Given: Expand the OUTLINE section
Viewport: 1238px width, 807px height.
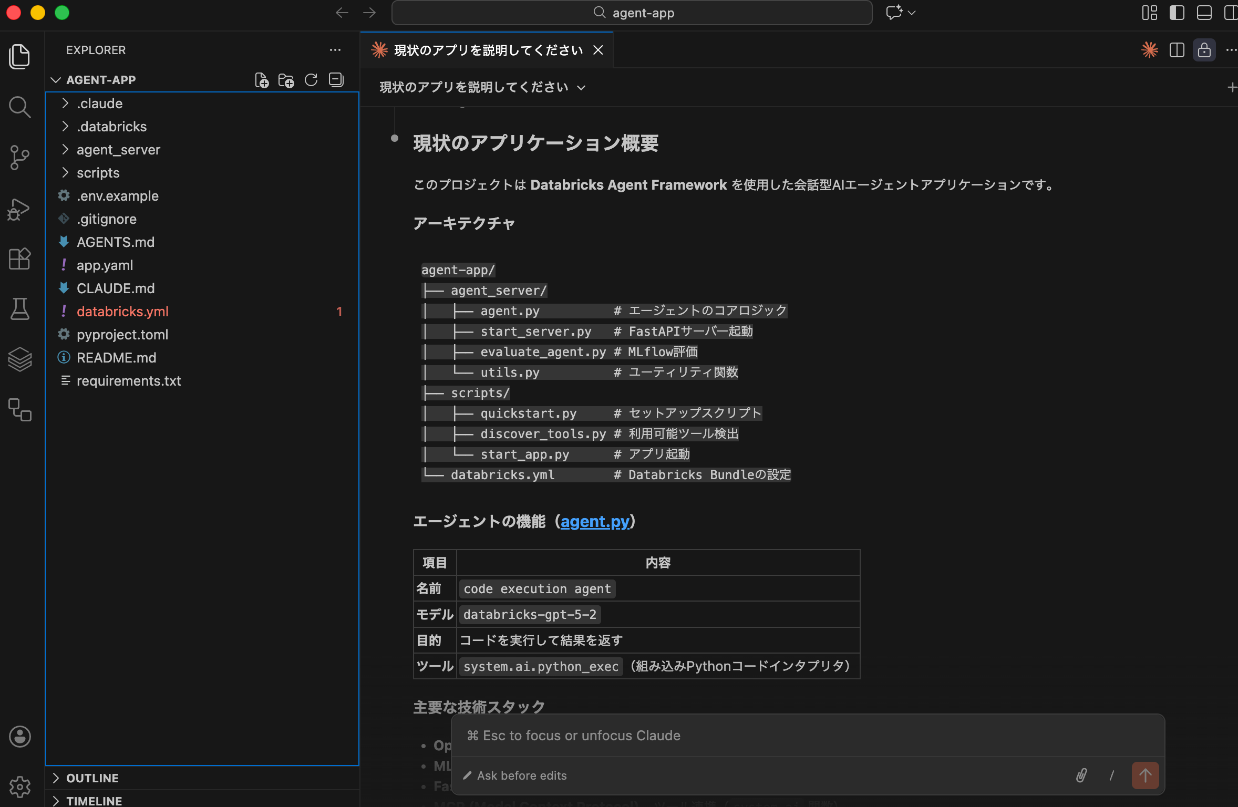Looking at the screenshot, I should (92, 778).
